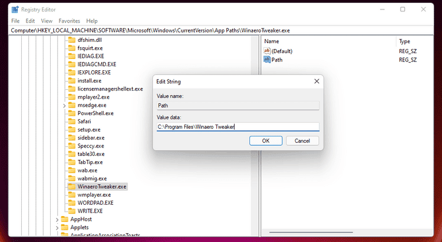This screenshot has height=242, width=442.
Task: Click the table30.exe folder icon
Action: [72, 154]
